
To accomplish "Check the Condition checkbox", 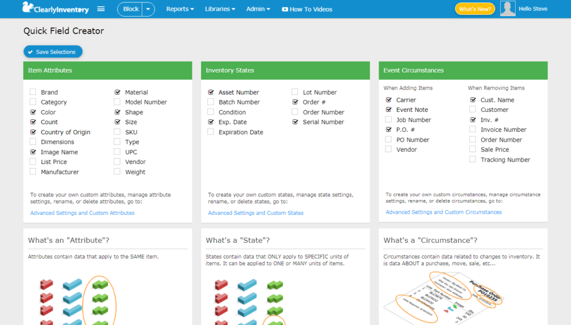I will pyautogui.click(x=211, y=112).
